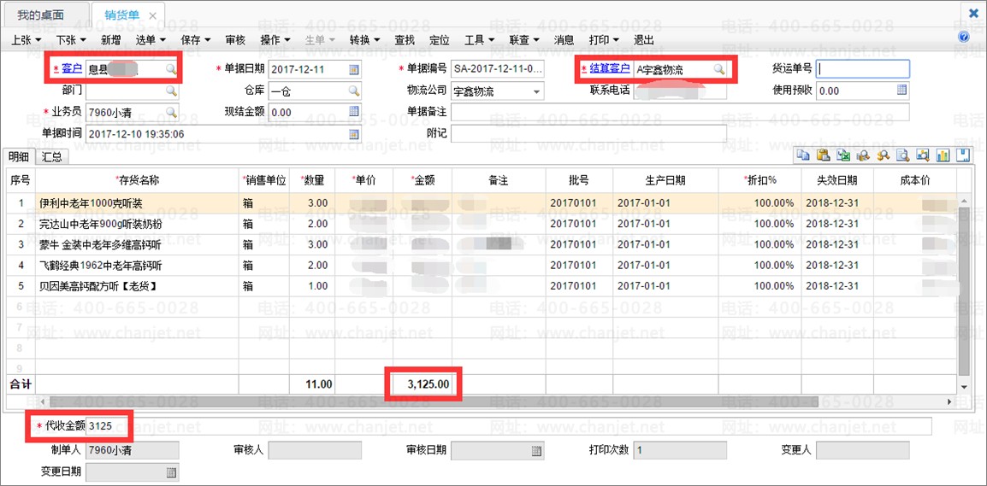Click the price lookup icon with dollar sign
The height and width of the screenshot is (486, 987).
tap(884, 155)
